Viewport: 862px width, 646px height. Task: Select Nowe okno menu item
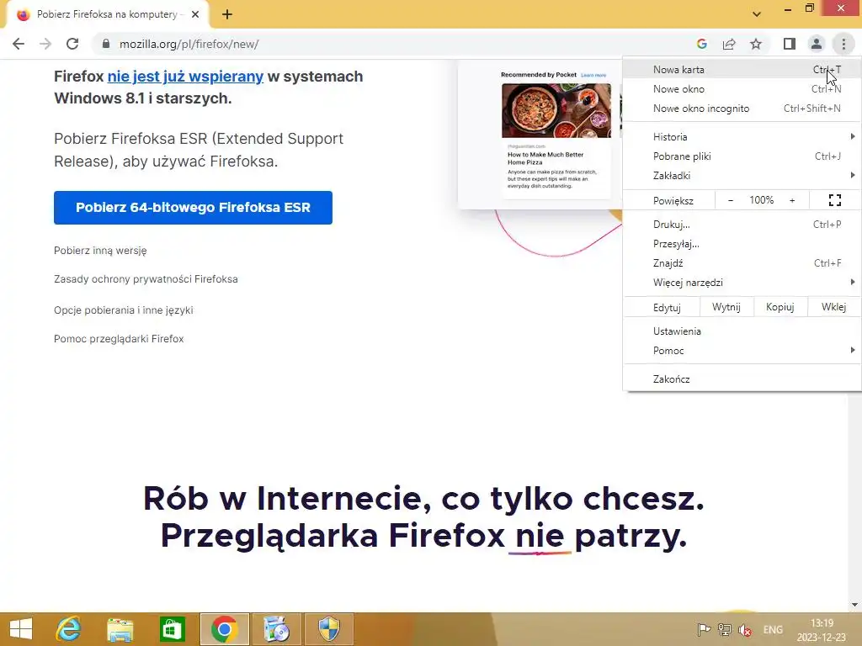click(x=742, y=89)
